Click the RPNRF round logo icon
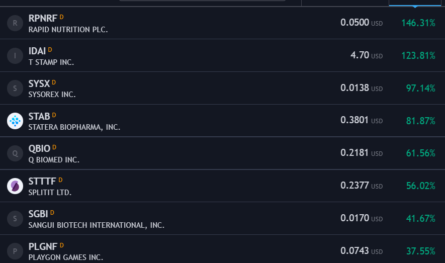Screen dimensions: 445x263 point(15,23)
